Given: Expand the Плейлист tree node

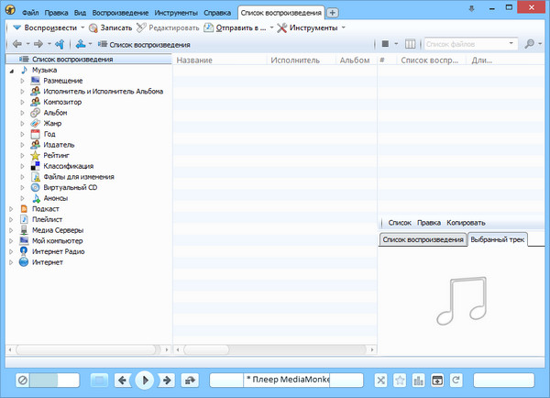Looking at the screenshot, I should tap(12, 219).
